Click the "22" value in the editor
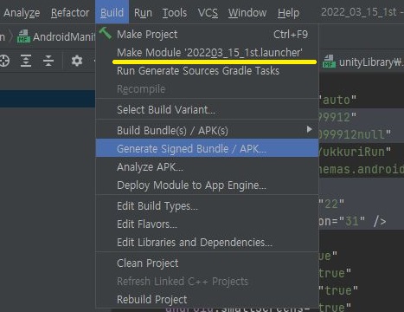Image resolution: width=404 pixels, height=312 pixels. pos(331,205)
